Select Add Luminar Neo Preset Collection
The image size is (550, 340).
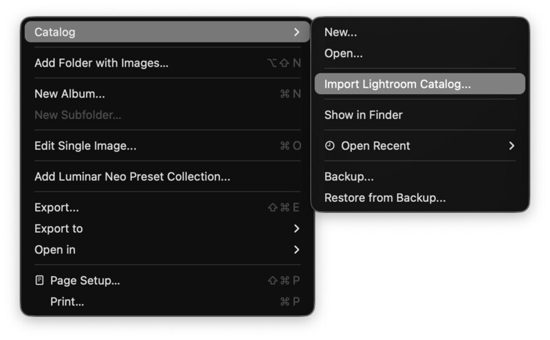167,177
